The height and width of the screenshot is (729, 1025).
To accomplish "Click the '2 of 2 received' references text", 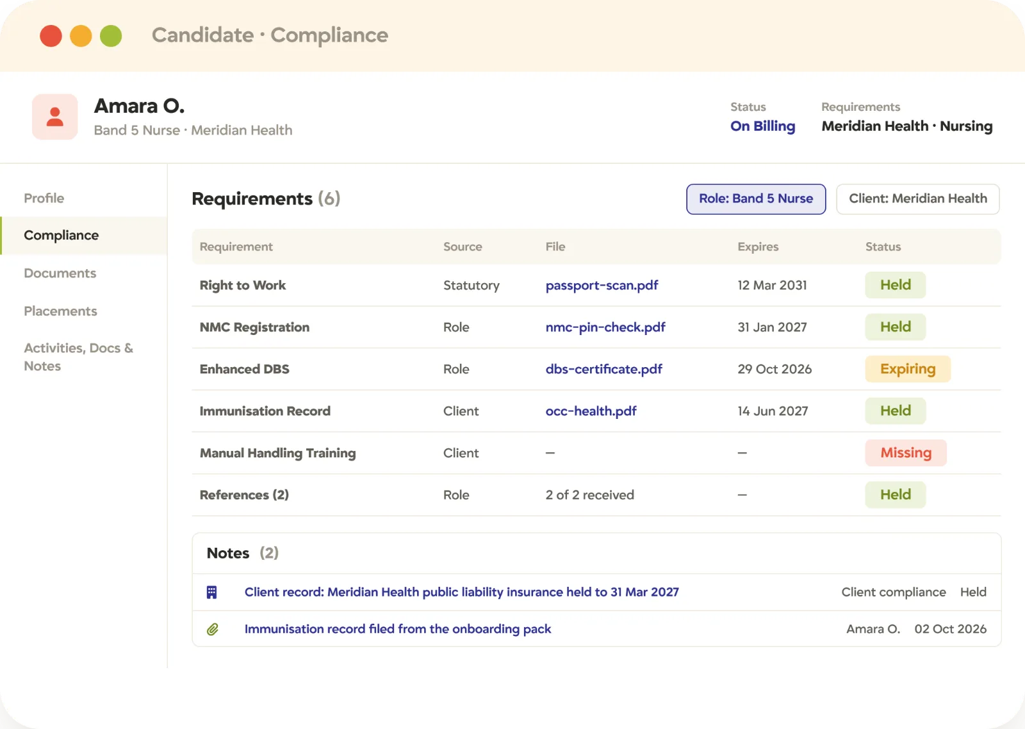I will pos(590,495).
